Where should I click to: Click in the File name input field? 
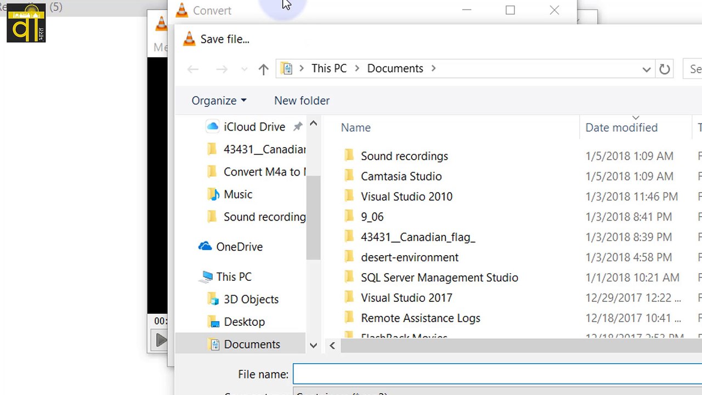(497, 375)
